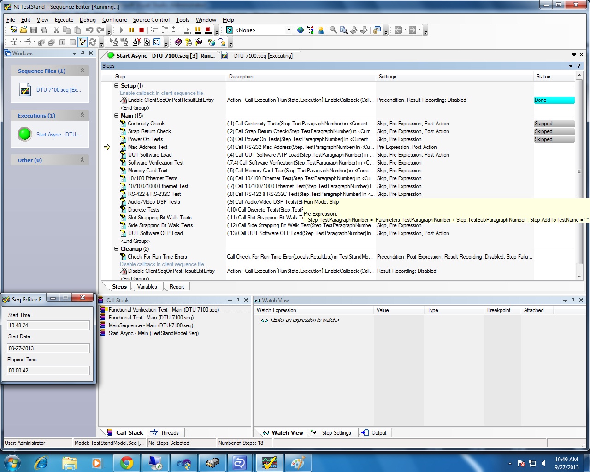Click the User Manager person icon
590x472 pixels.
pos(321,30)
